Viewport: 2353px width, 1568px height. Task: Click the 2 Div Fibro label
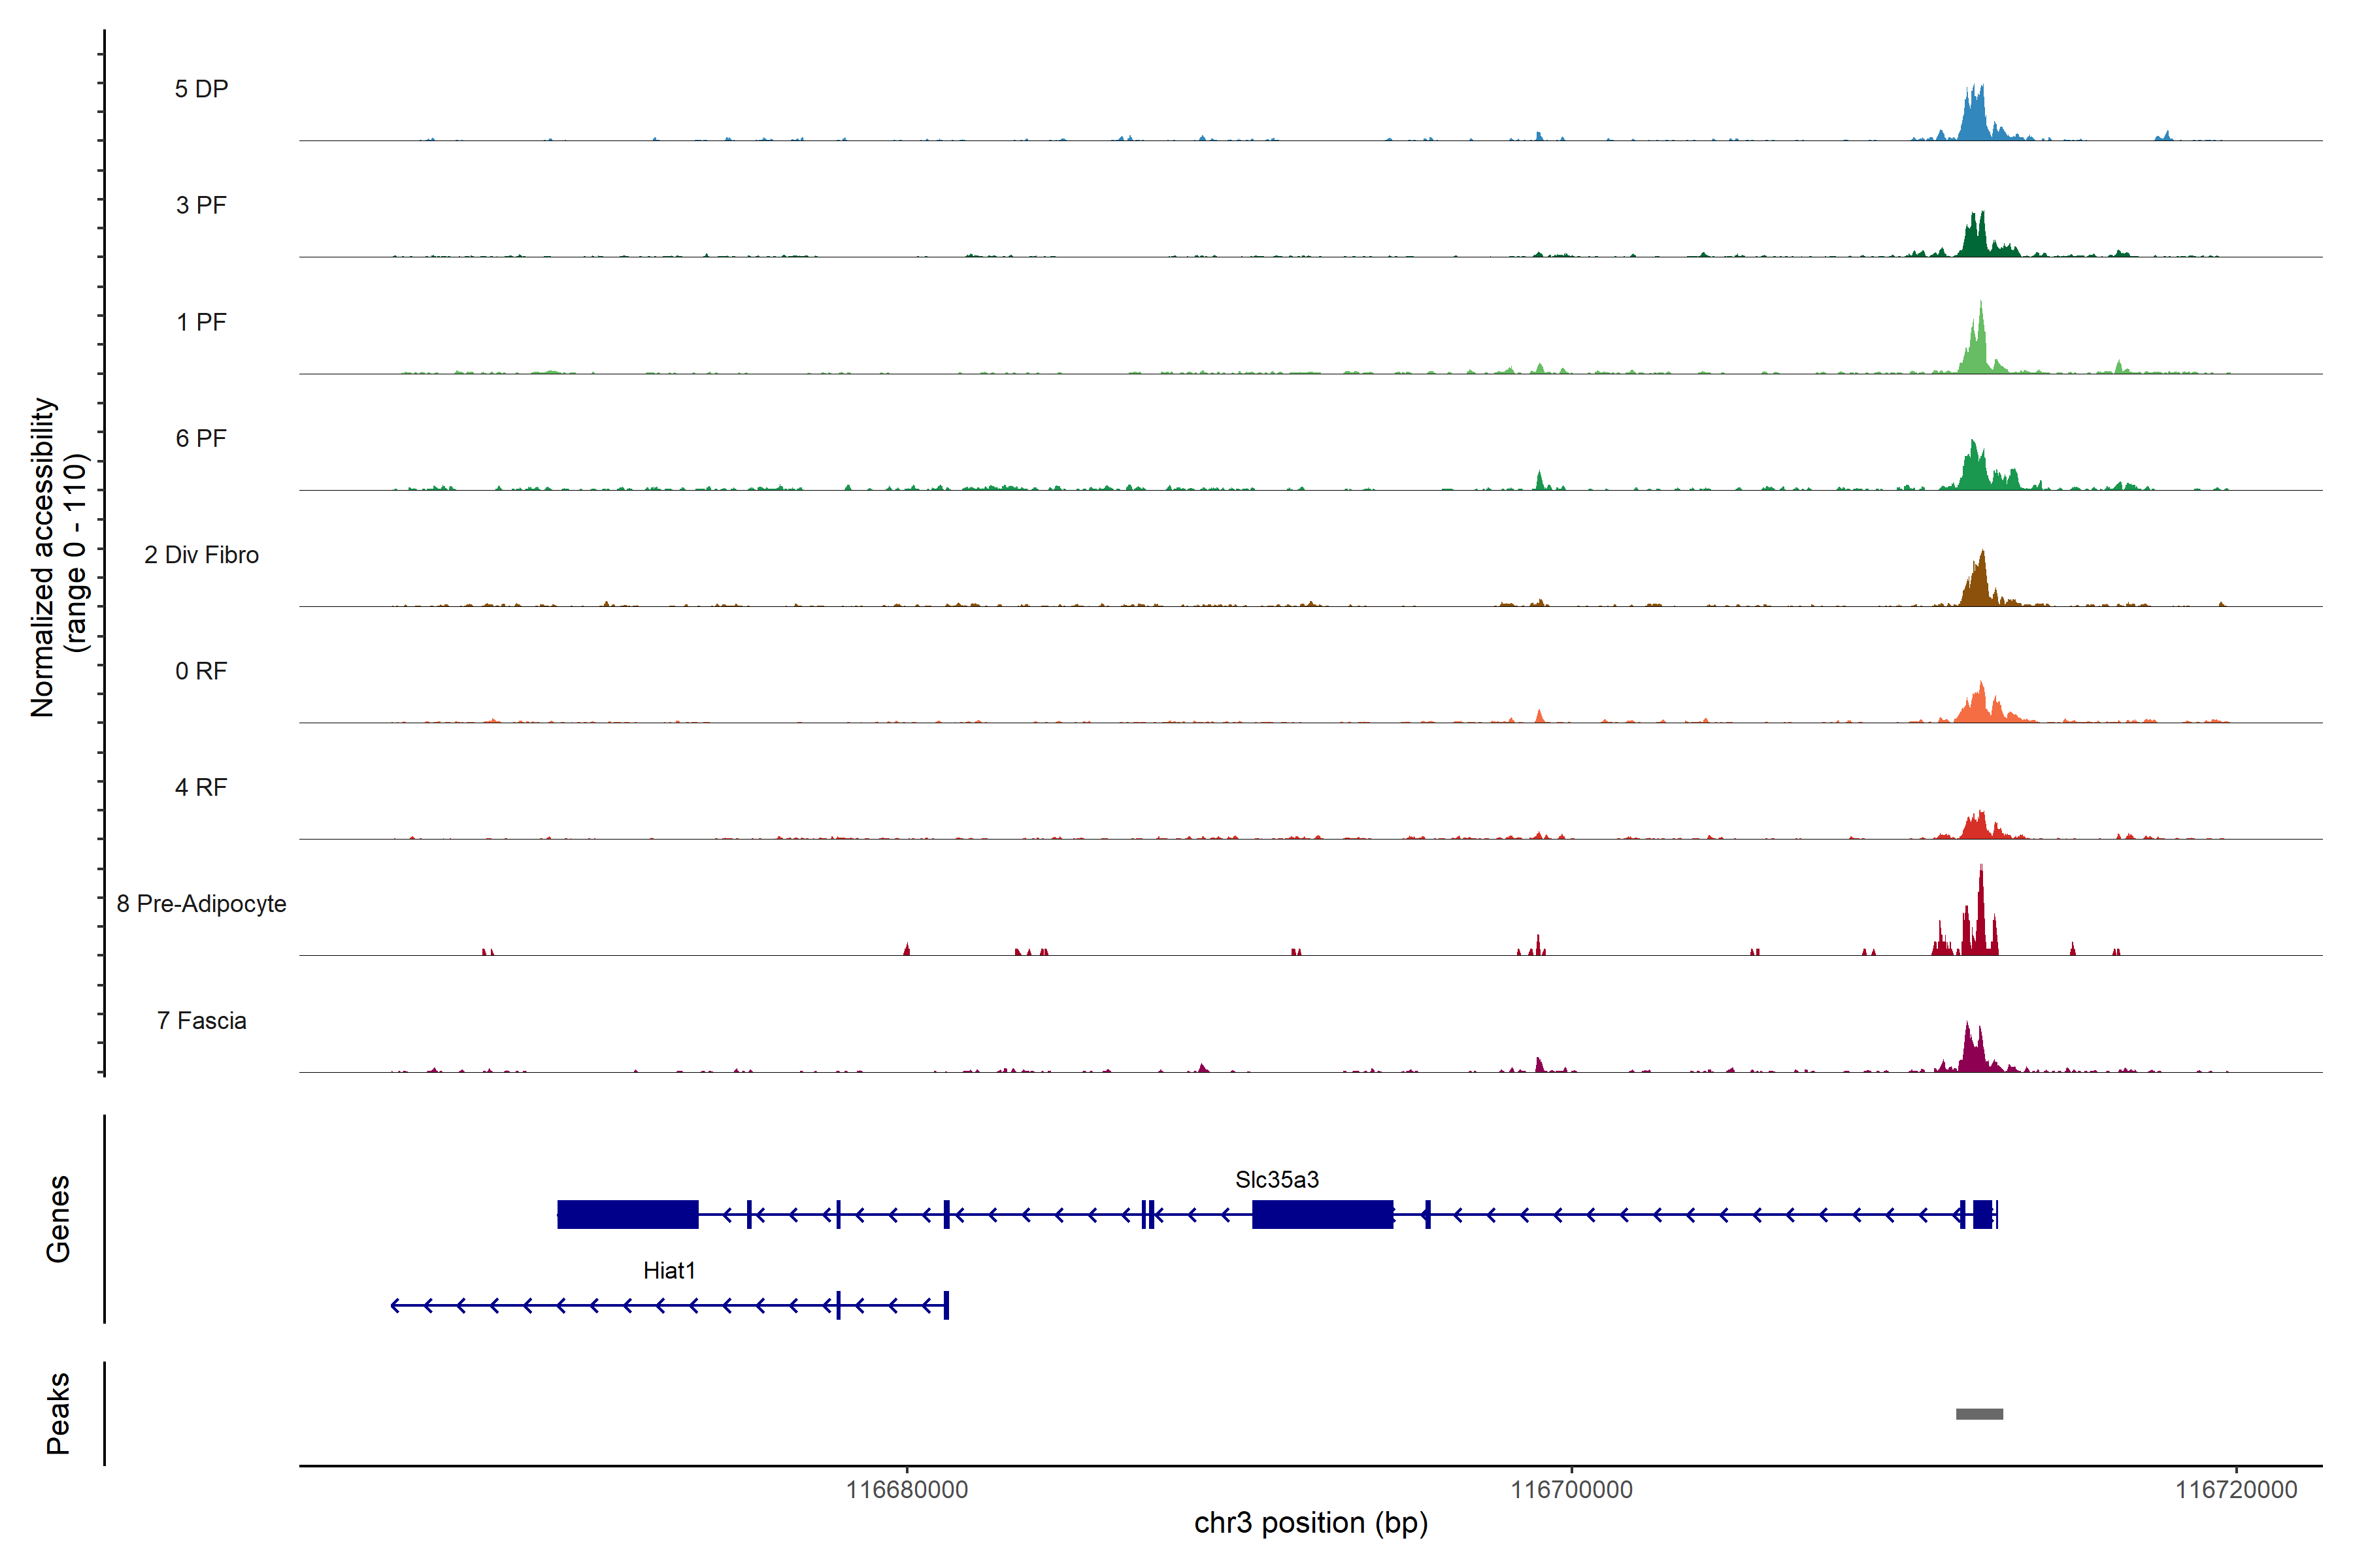tap(201, 555)
